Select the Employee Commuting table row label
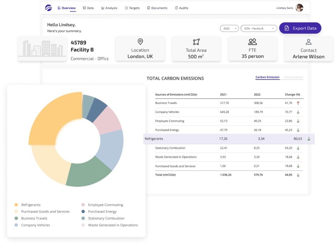335x245 pixels. coord(170,121)
